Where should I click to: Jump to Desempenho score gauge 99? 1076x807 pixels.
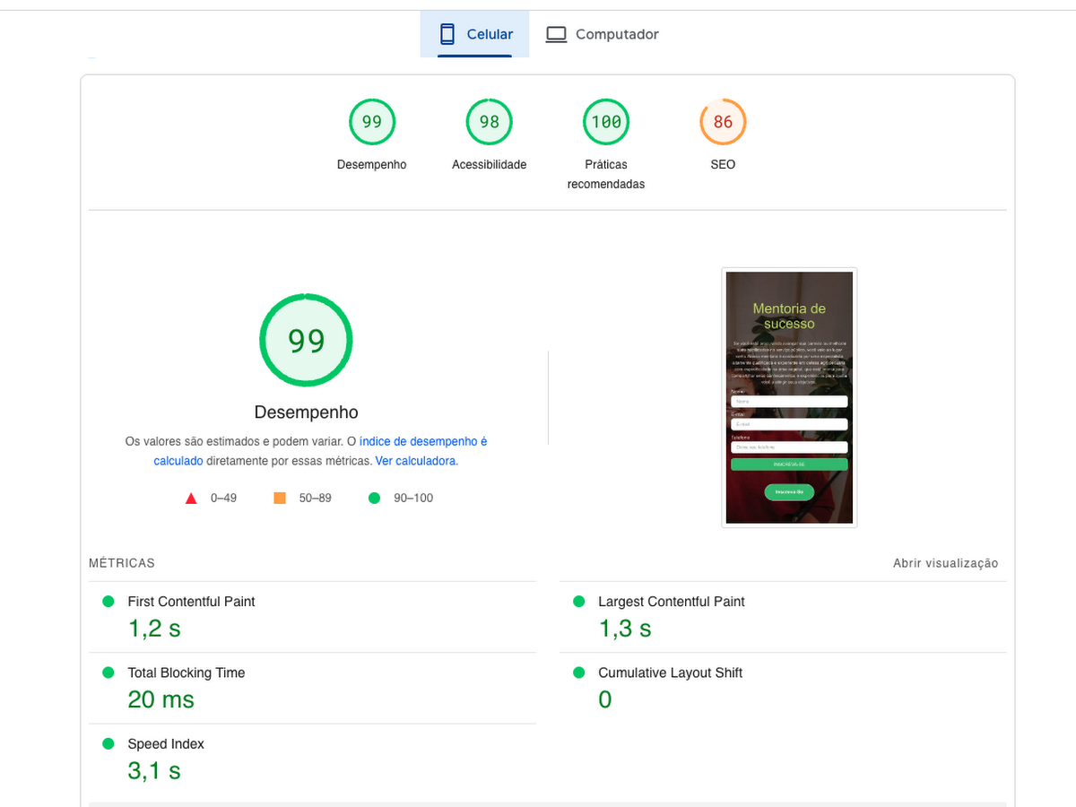(372, 122)
